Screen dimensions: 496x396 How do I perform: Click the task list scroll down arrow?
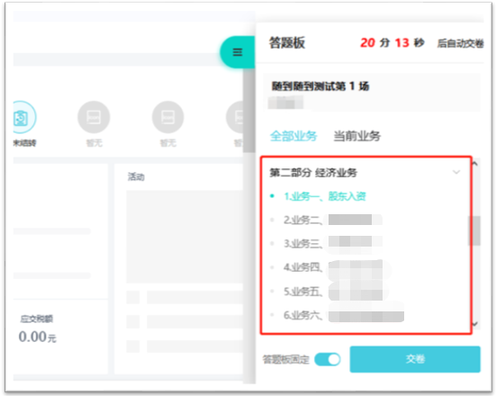[474, 324]
